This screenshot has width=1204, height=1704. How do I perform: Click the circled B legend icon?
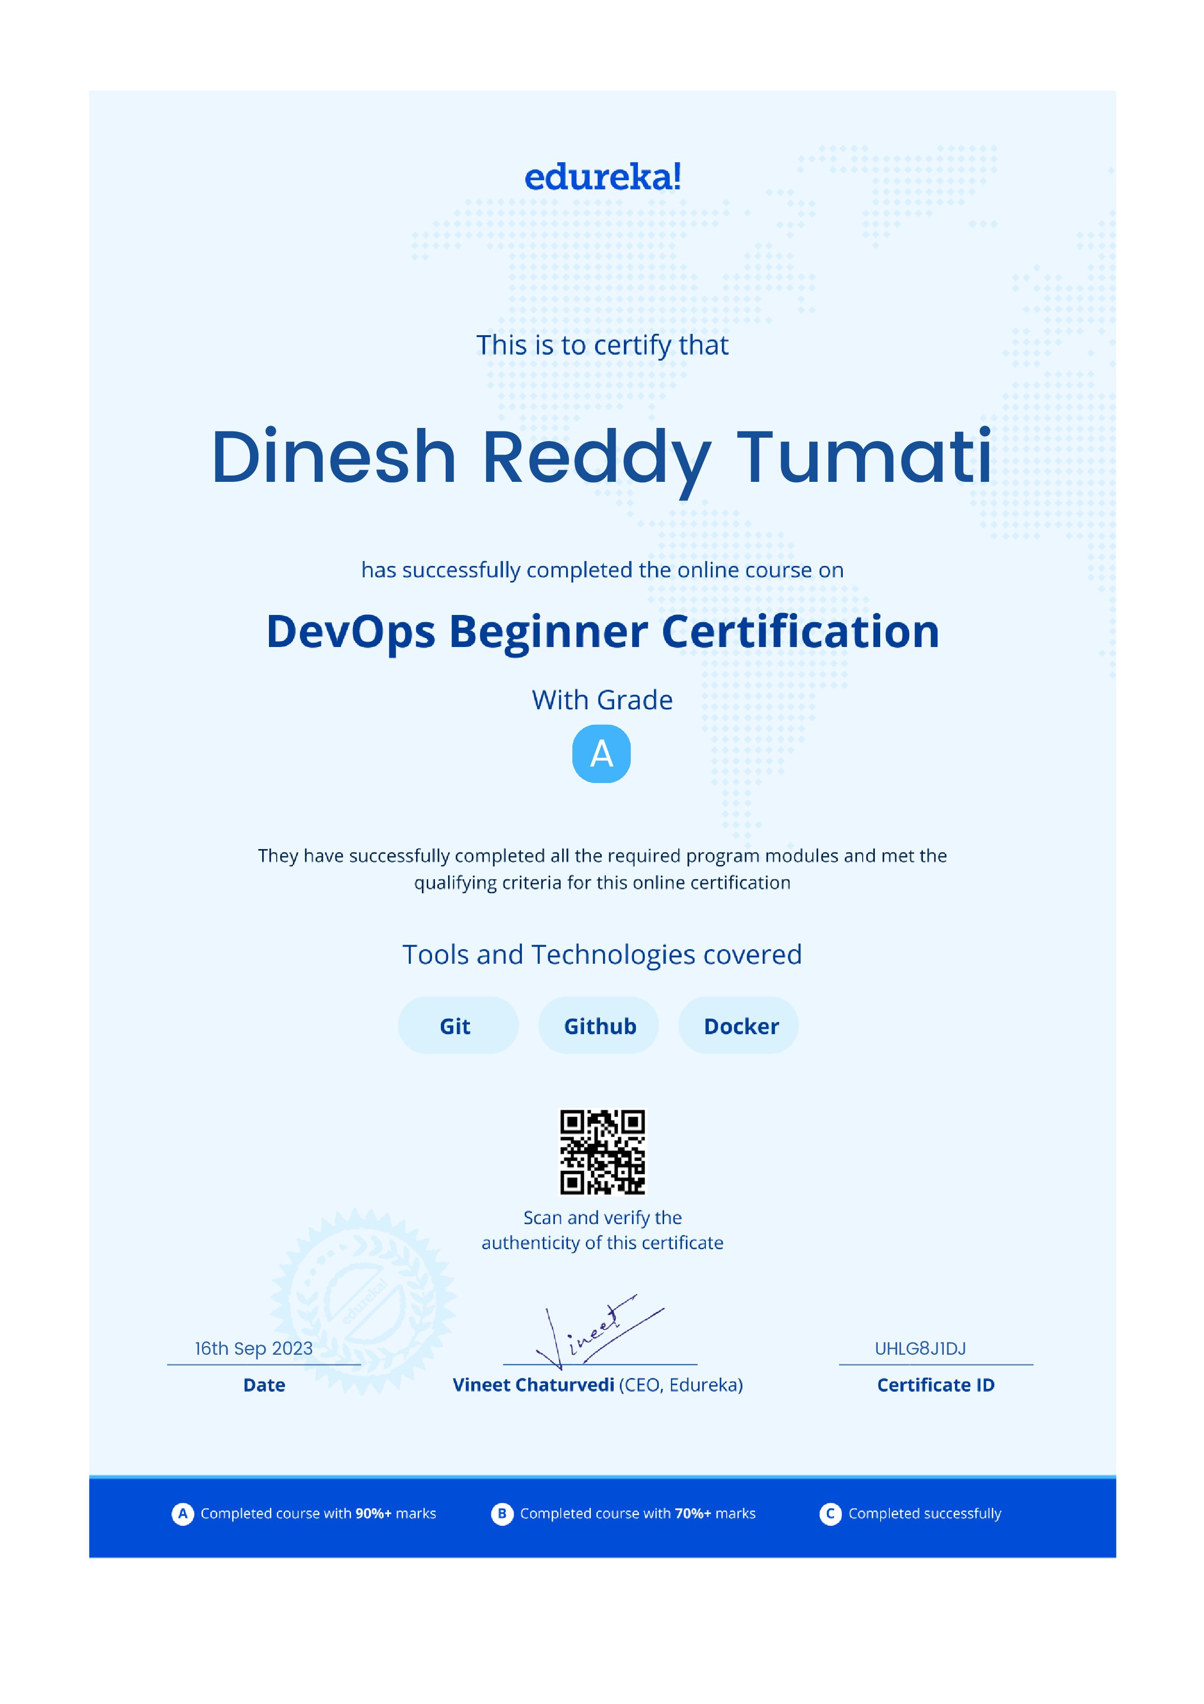pyautogui.click(x=502, y=1513)
